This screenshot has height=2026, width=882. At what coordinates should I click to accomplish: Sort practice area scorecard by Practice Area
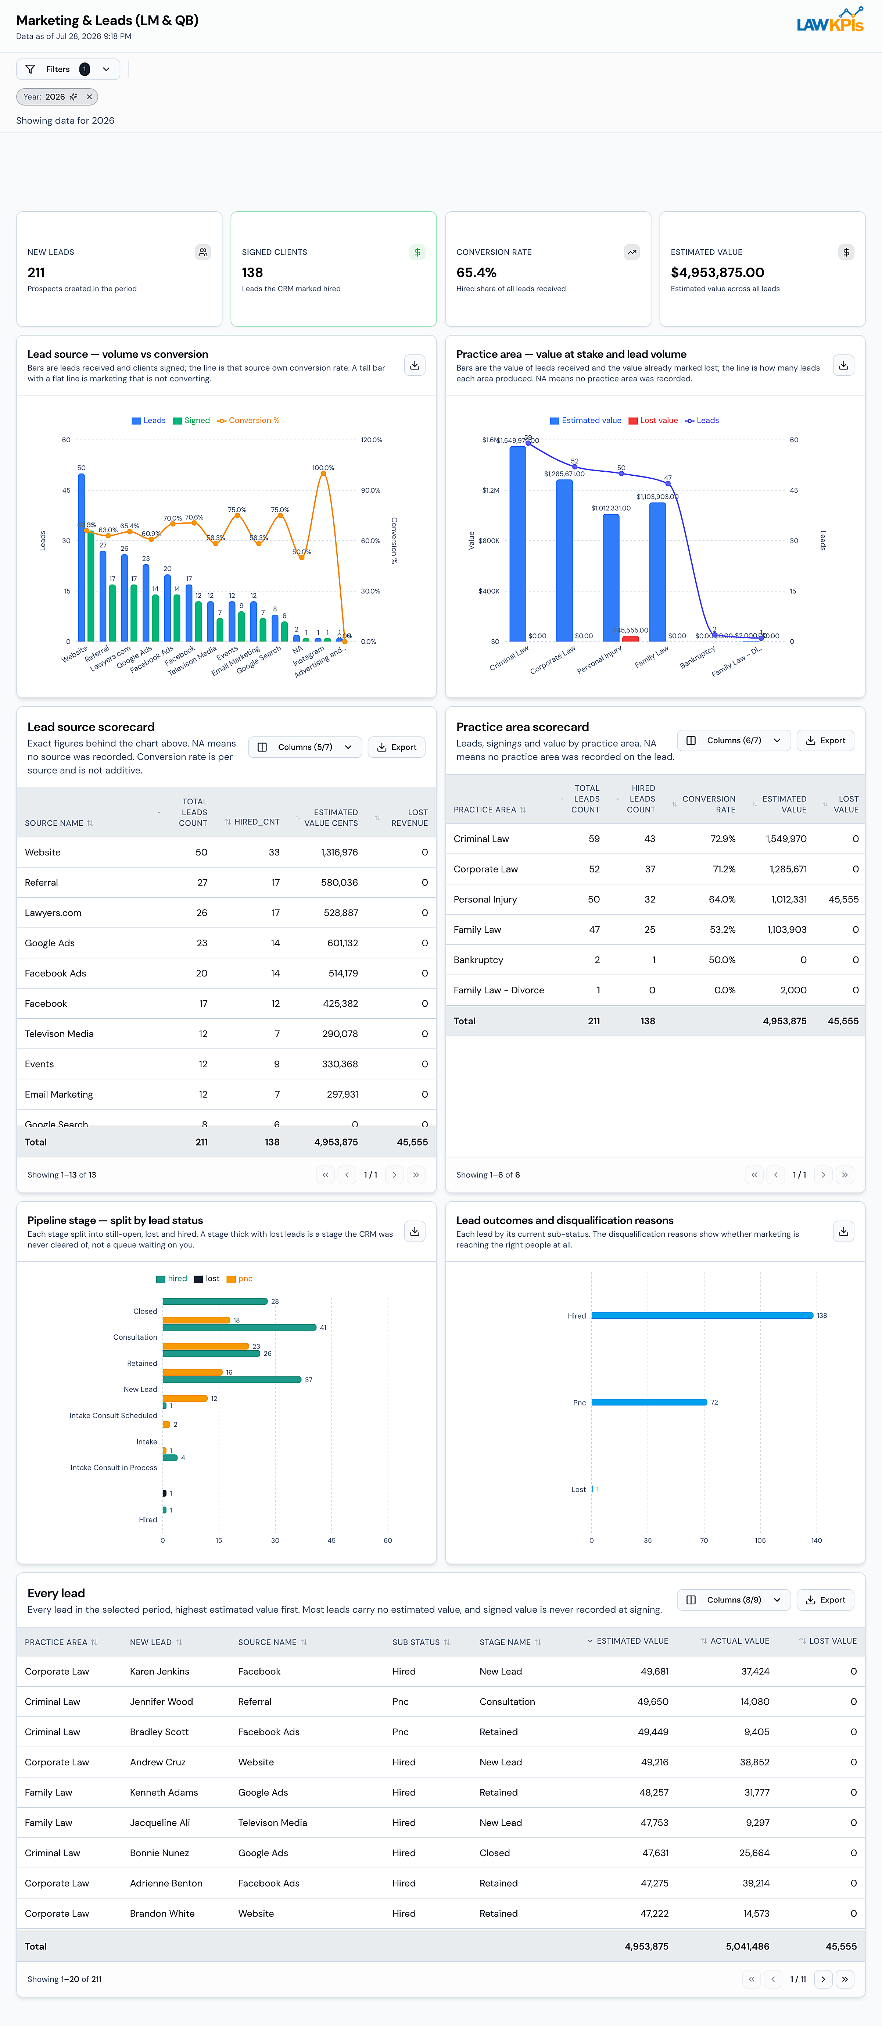490,810
